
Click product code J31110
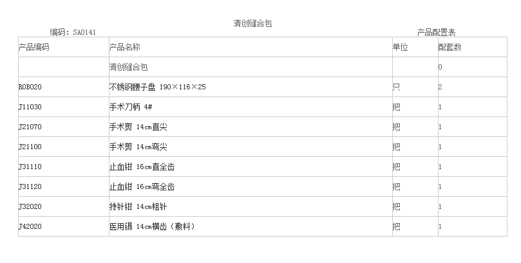click(30, 167)
